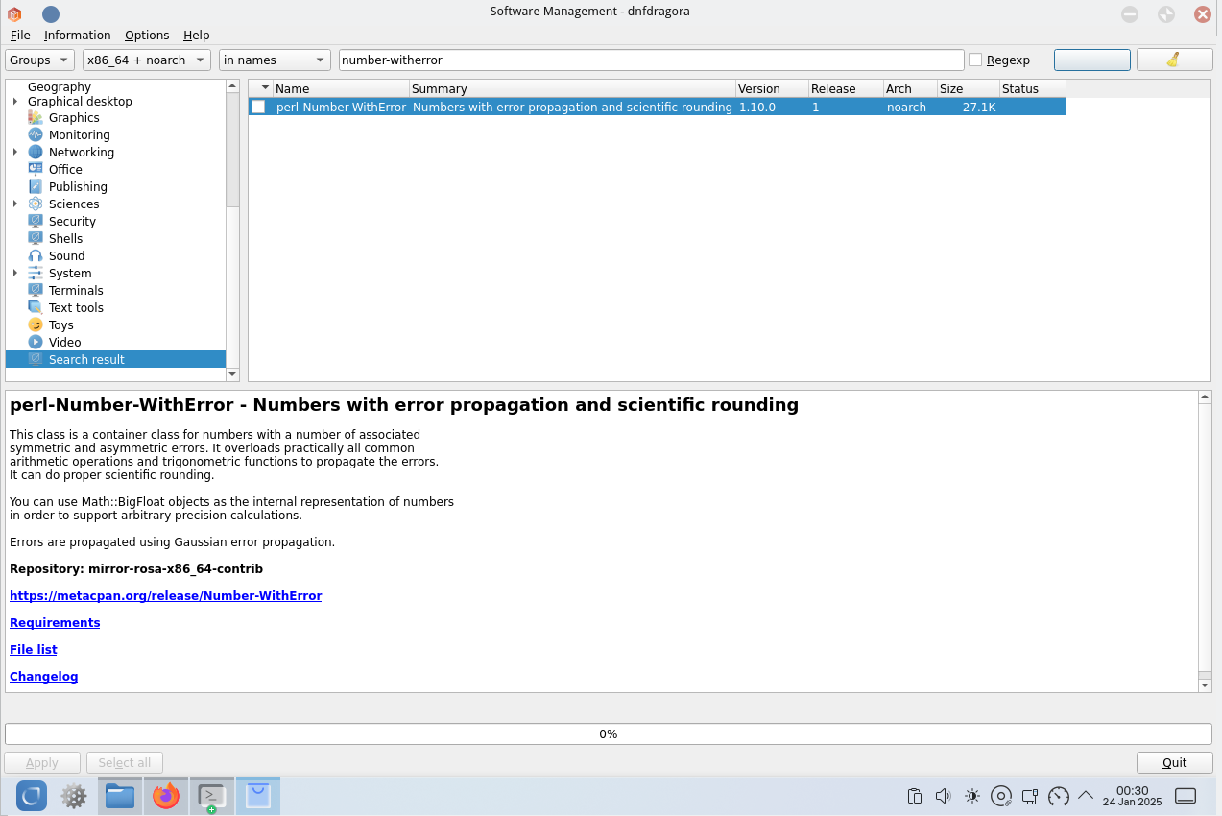
Task: Expand the Networking tree node arrow
Action: coord(14,152)
